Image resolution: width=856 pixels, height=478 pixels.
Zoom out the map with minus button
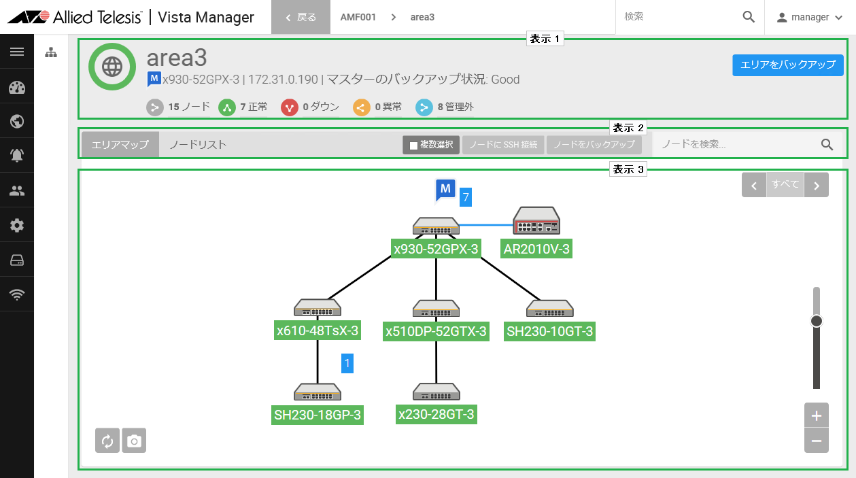click(816, 441)
